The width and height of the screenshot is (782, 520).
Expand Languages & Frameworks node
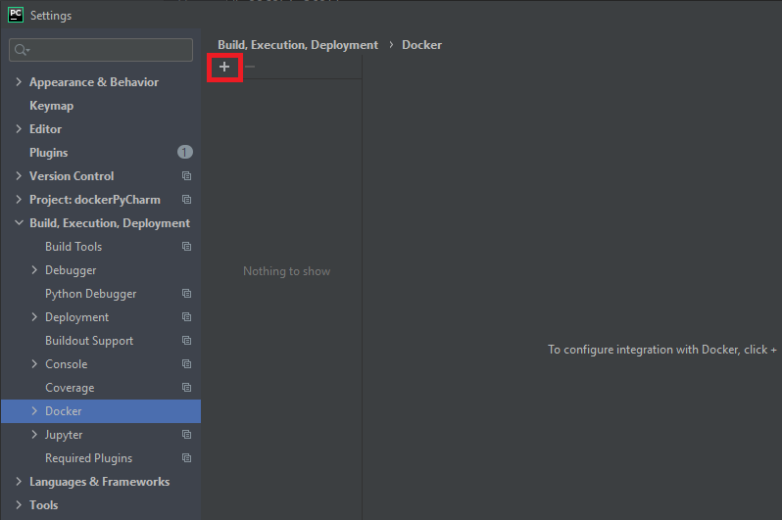pyautogui.click(x=19, y=482)
